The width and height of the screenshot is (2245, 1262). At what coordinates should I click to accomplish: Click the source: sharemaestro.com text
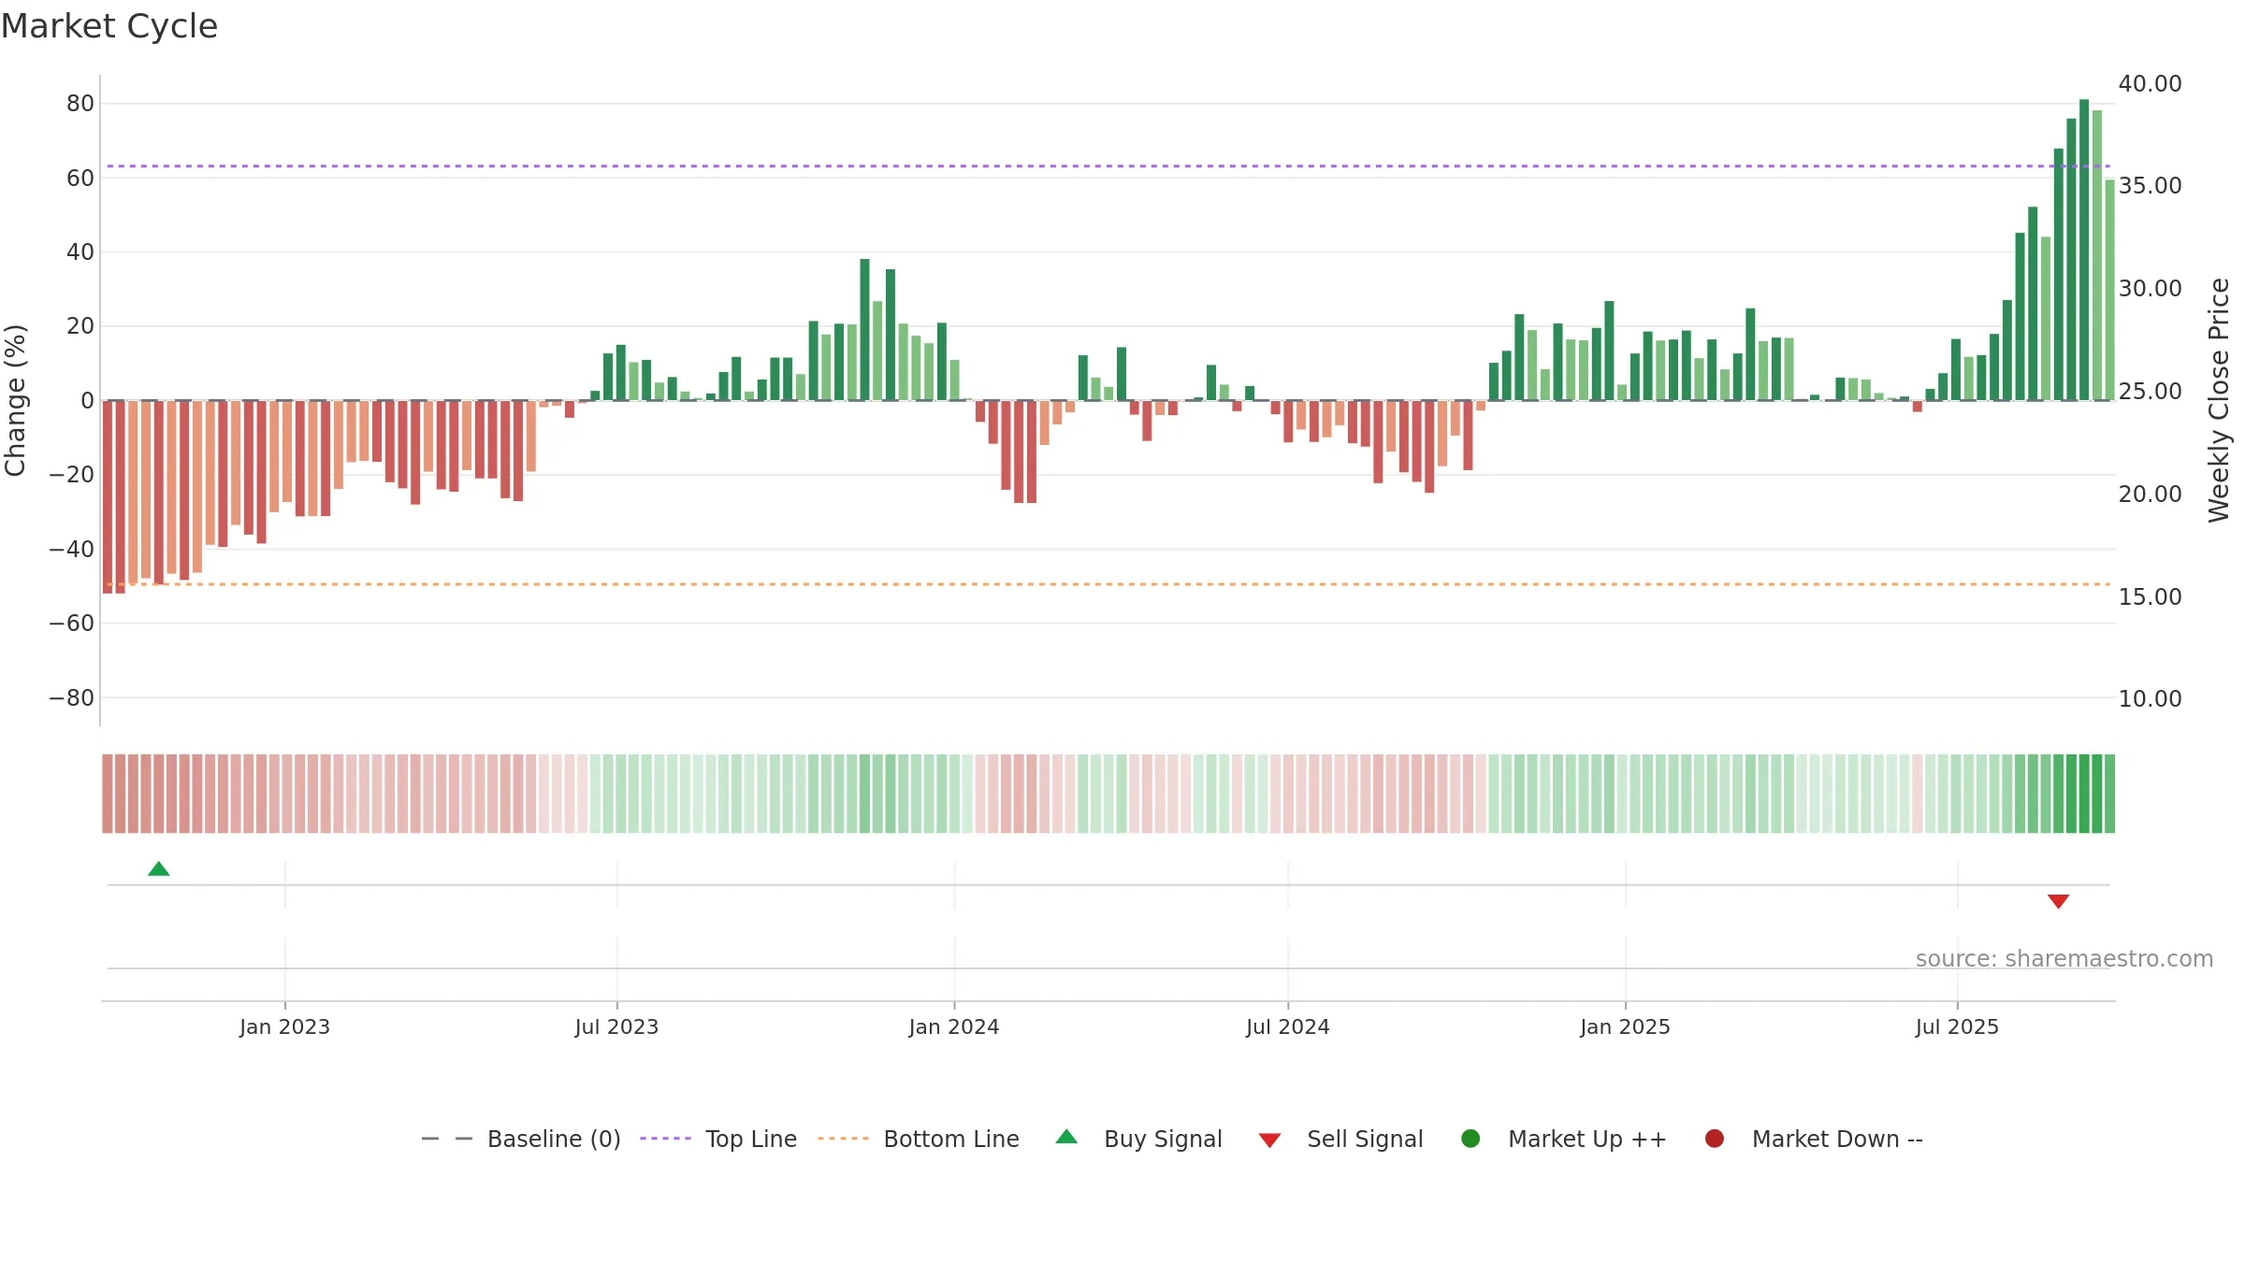click(x=2064, y=959)
